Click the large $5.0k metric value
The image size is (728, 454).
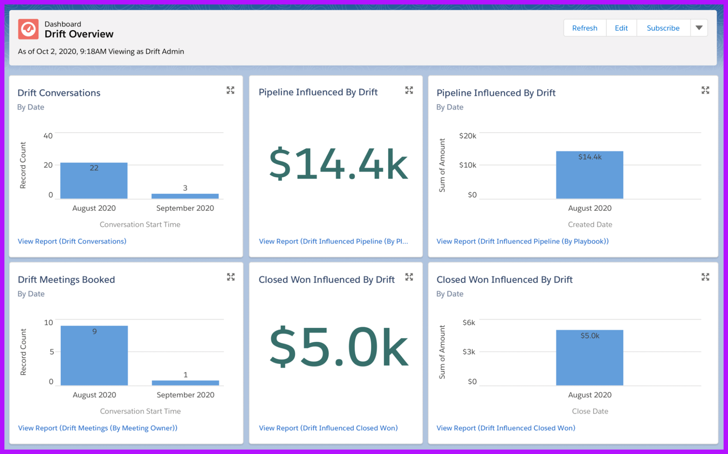(x=338, y=348)
